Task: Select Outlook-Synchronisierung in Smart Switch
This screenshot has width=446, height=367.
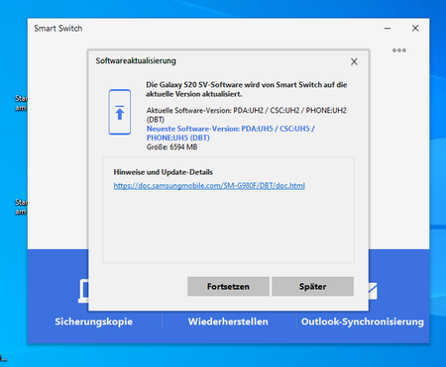Action: point(363,321)
